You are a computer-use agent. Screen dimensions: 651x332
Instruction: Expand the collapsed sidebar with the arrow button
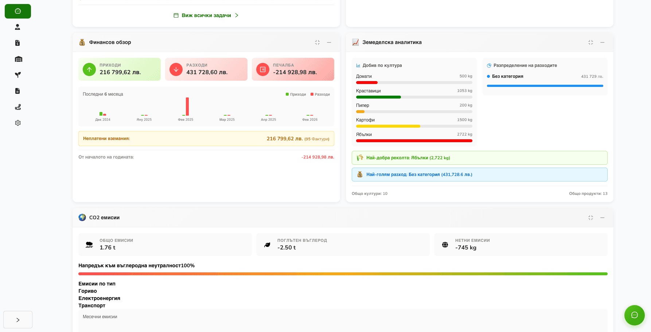pyautogui.click(x=17, y=320)
